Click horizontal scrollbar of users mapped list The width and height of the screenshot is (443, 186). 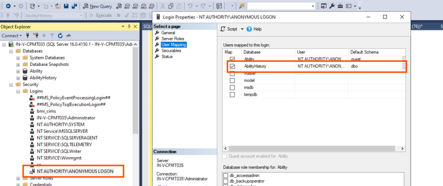(312, 148)
